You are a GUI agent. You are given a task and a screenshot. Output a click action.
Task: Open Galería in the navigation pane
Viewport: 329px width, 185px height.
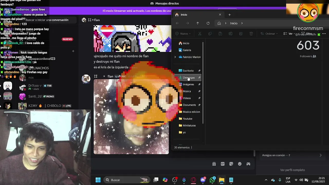(187, 50)
